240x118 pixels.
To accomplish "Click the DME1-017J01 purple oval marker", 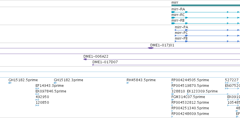I will coord(151,48).
